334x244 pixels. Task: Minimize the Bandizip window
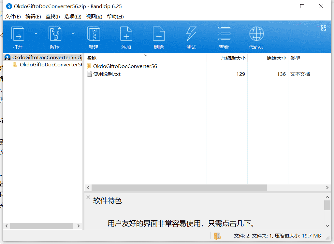coord(283,7)
